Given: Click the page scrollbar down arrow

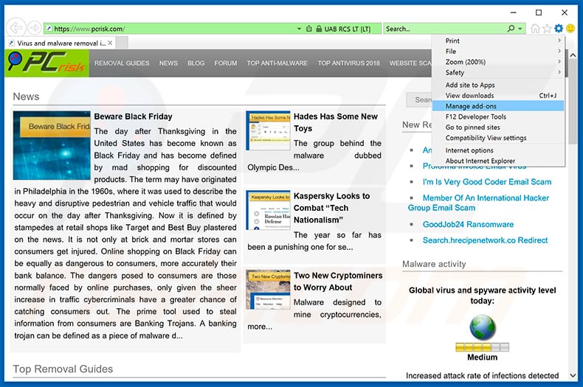Looking at the screenshot, I should 573,375.
